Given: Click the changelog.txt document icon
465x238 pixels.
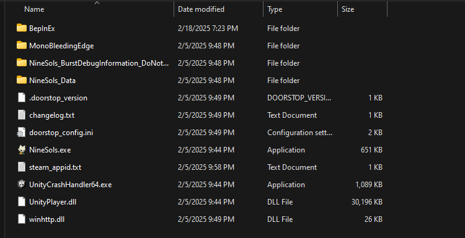Looking at the screenshot, I should coord(22,115).
